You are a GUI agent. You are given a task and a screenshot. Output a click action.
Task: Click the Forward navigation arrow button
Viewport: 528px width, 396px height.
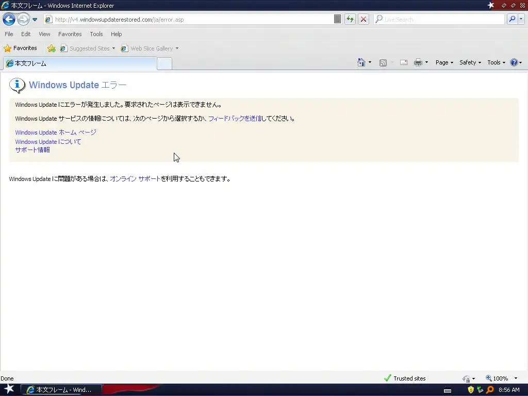(23, 19)
